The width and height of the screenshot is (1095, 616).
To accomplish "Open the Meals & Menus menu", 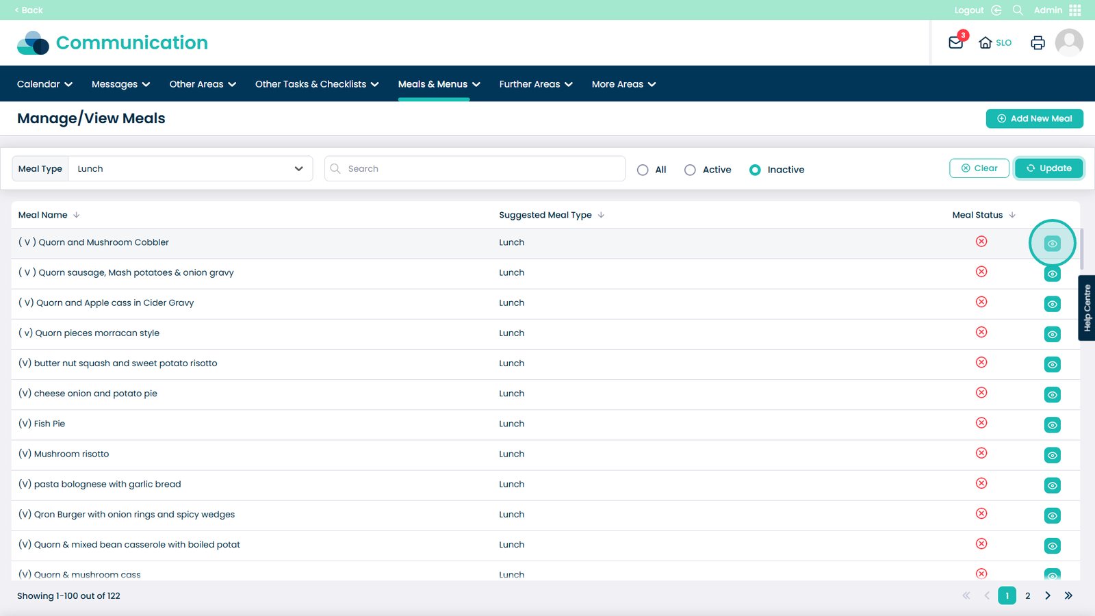I will pyautogui.click(x=439, y=84).
